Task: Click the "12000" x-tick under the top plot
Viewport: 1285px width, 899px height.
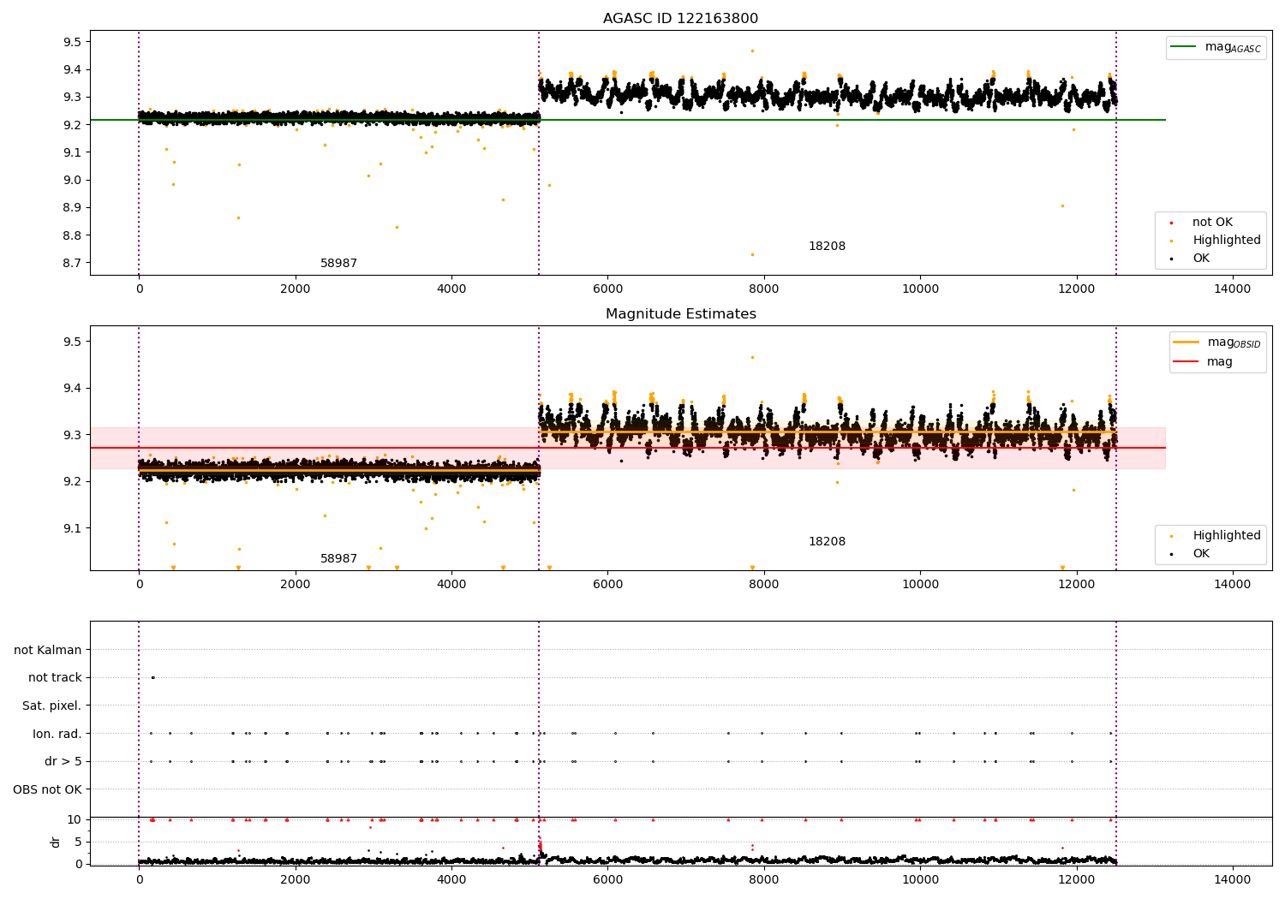Action: [1077, 289]
